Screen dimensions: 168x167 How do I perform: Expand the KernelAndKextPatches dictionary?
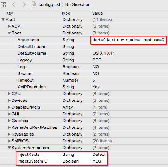pyautogui.click(x=9, y=127)
